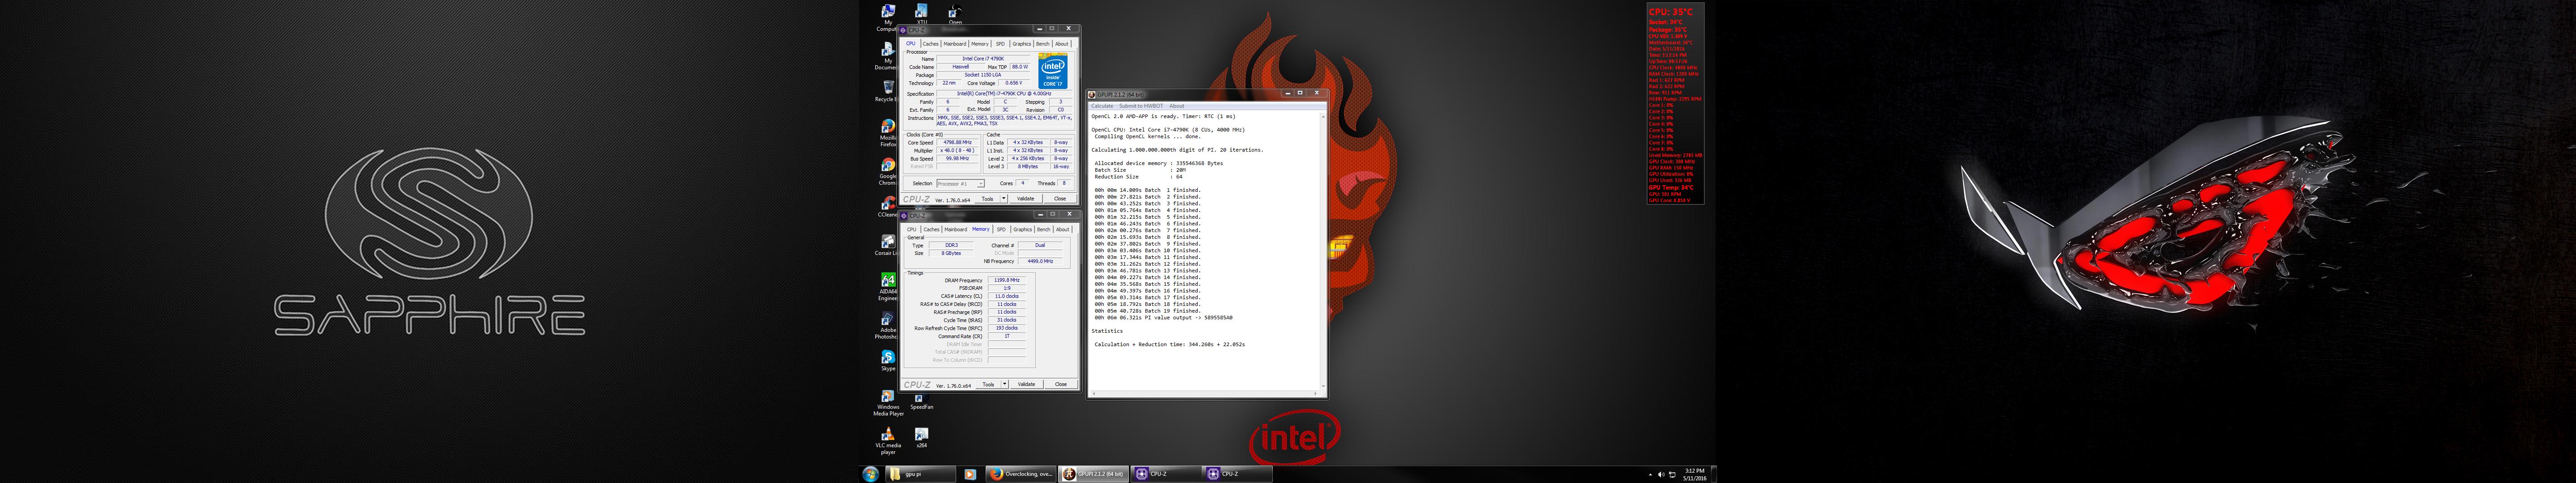
Task: Open the My Documents desktop icon
Action: click(887, 55)
